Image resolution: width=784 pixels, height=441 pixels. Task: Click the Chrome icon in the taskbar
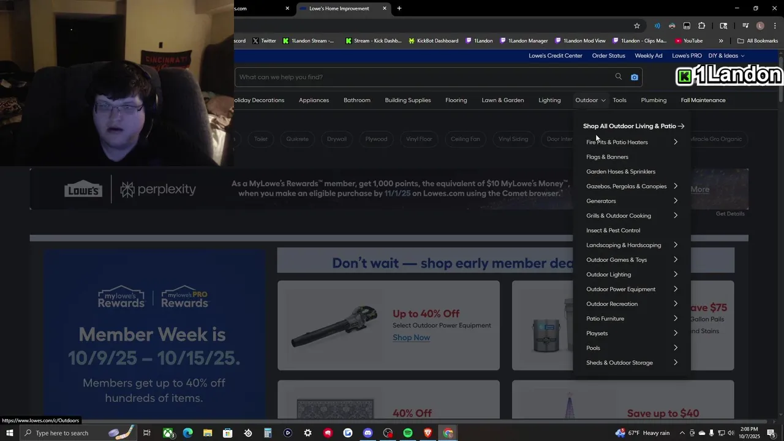coord(448,433)
